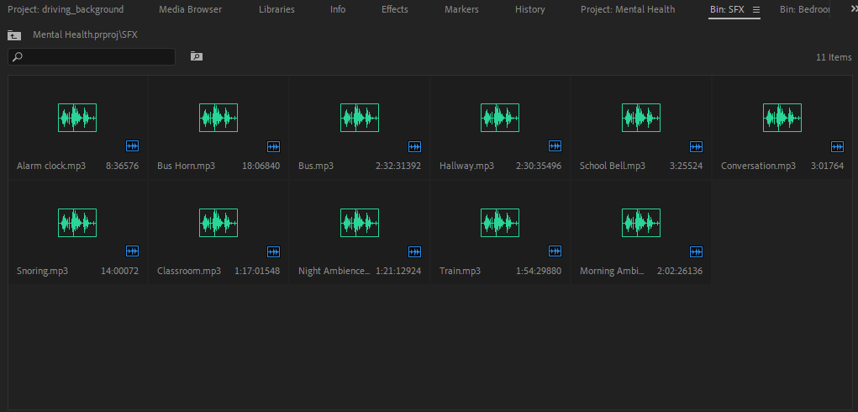Image resolution: width=858 pixels, height=412 pixels.
Task: Open the Libraries tab
Action: 276,9
